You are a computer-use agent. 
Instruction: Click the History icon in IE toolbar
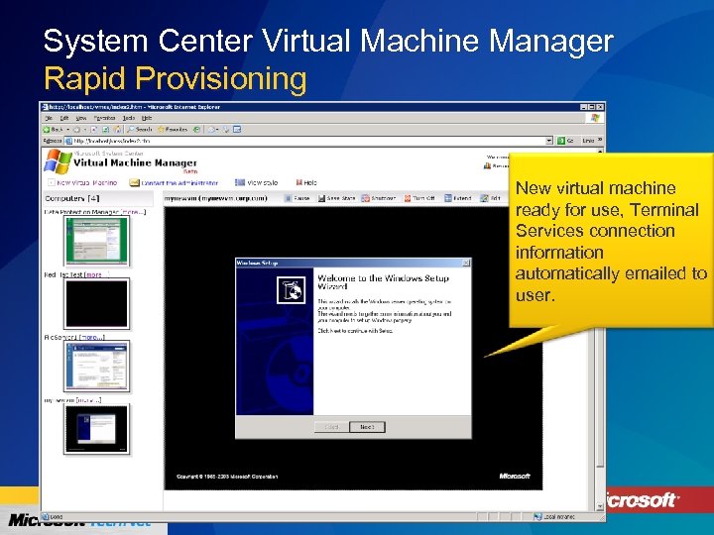pos(196,130)
